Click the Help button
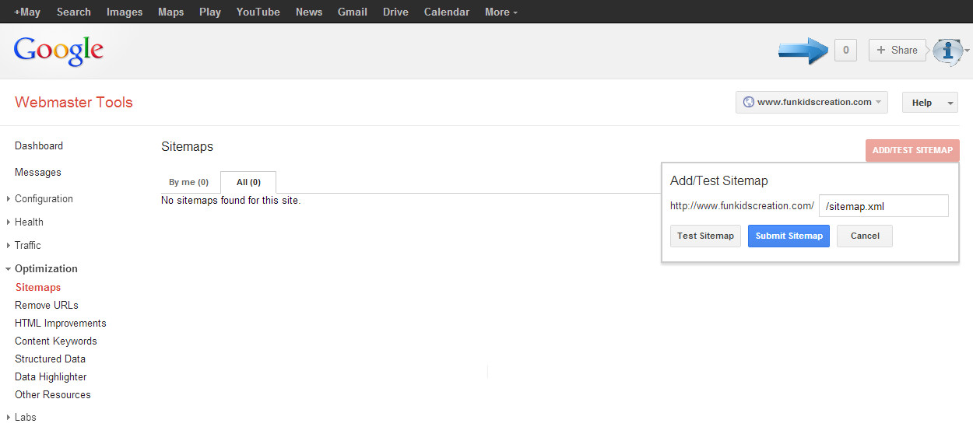The width and height of the screenshot is (973, 434). (922, 103)
